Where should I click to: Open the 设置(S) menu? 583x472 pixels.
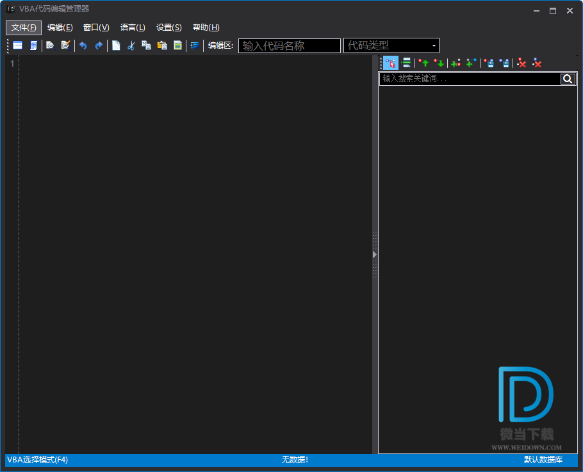click(x=168, y=28)
